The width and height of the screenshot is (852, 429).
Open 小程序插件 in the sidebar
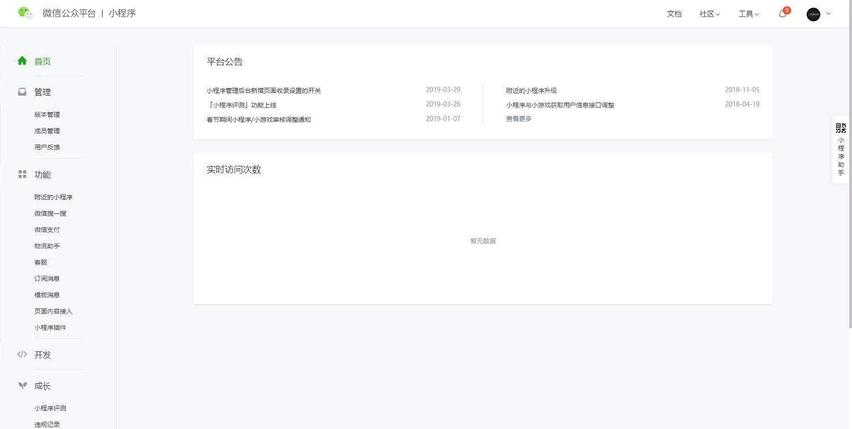(x=50, y=328)
